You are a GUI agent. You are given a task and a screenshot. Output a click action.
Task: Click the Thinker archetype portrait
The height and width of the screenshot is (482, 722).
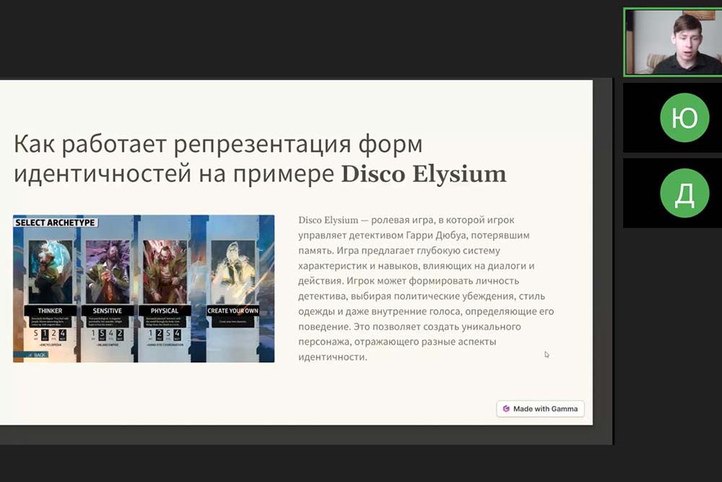tap(50, 271)
